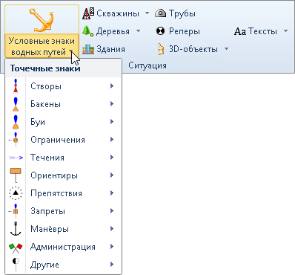
Task: Open the Препятствия menu item
Action: click(63, 193)
